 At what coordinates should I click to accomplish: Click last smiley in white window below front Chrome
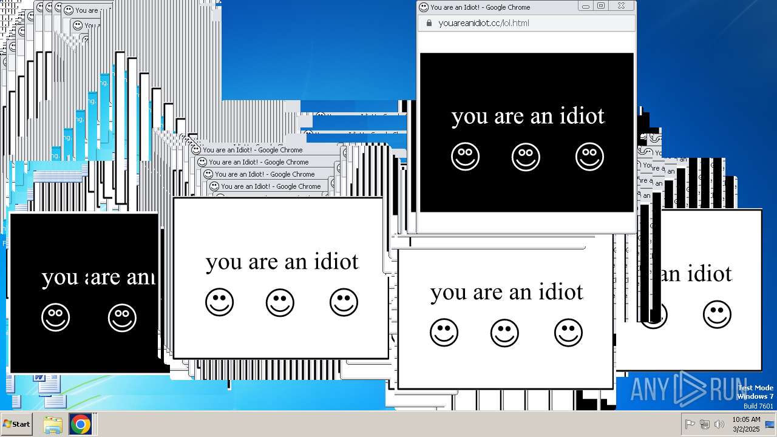pyautogui.click(x=568, y=333)
